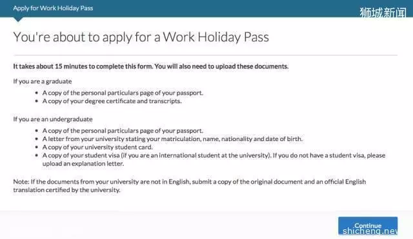
Task: Click the university letter matriculation bullet
Action: pos(172,139)
